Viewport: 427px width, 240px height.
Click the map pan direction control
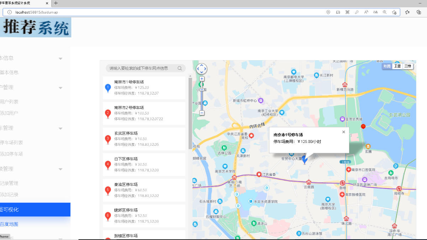(202, 69)
